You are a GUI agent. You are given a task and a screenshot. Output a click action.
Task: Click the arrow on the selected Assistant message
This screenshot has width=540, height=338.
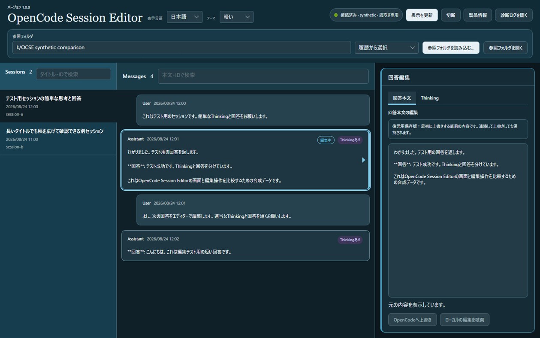[364, 160]
